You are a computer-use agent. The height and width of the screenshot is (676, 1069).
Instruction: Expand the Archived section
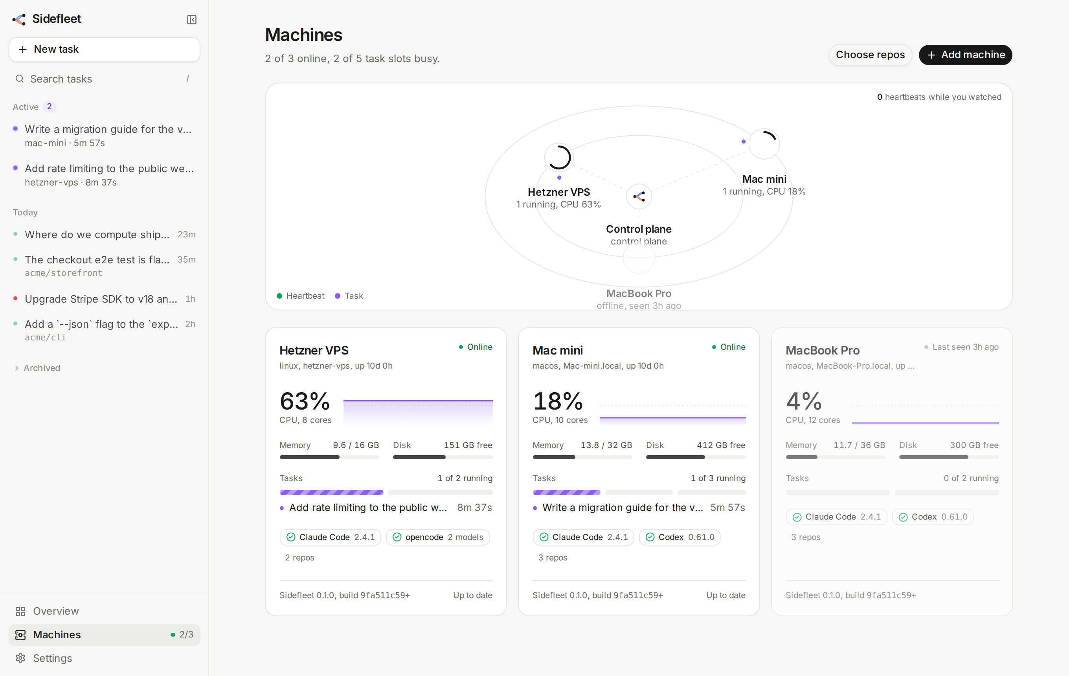37,368
